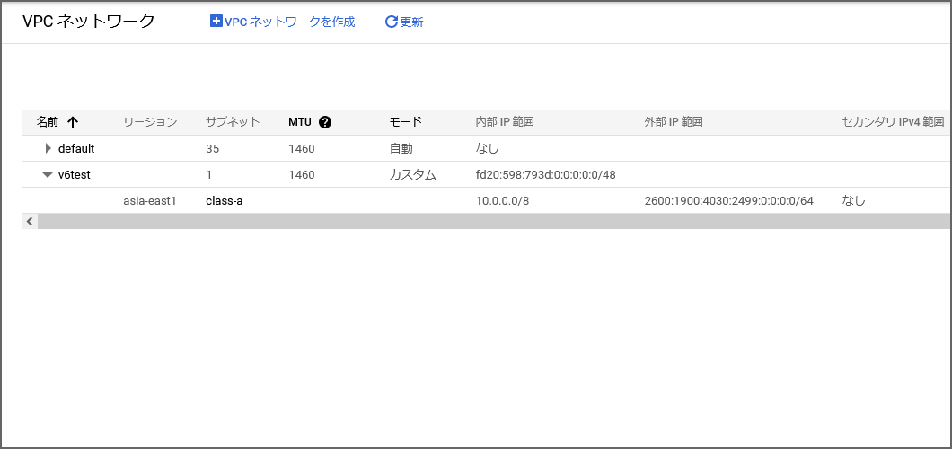Click the sort arrow beside 名前
Image resolution: width=952 pixels, height=449 pixels.
(x=73, y=122)
